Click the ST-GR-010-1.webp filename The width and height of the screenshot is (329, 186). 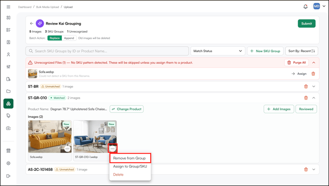86,157
